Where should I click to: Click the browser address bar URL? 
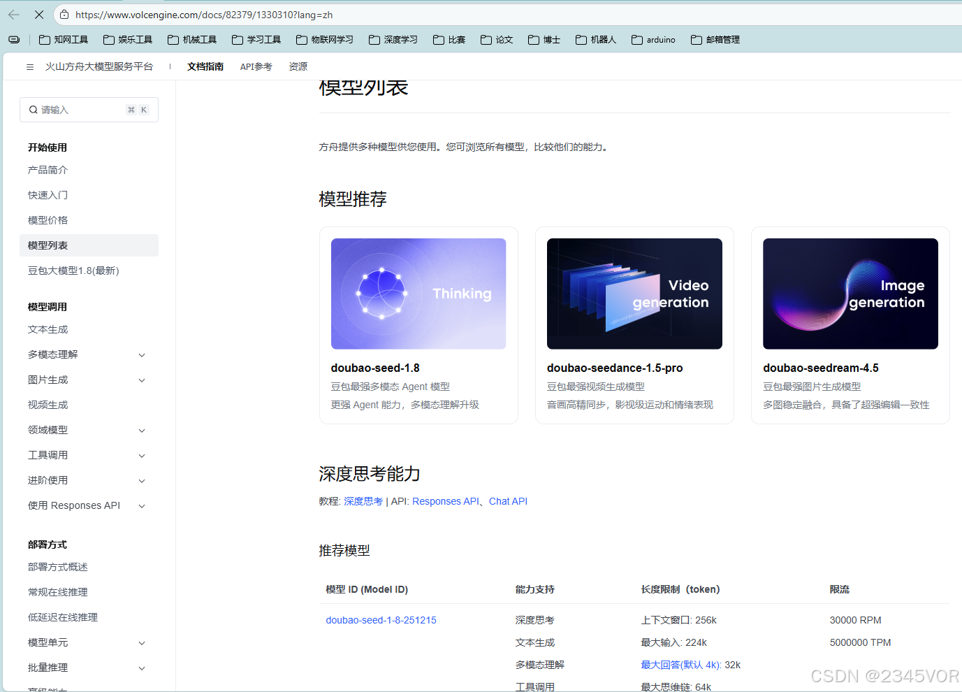(204, 15)
